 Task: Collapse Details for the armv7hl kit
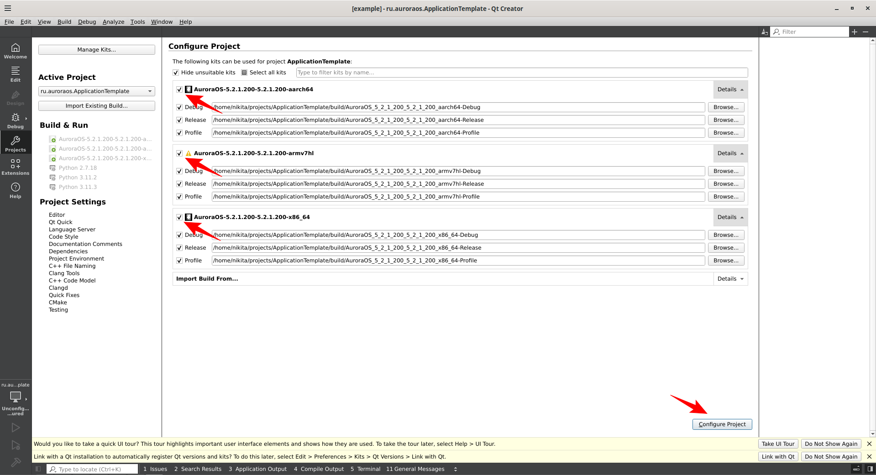point(730,153)
